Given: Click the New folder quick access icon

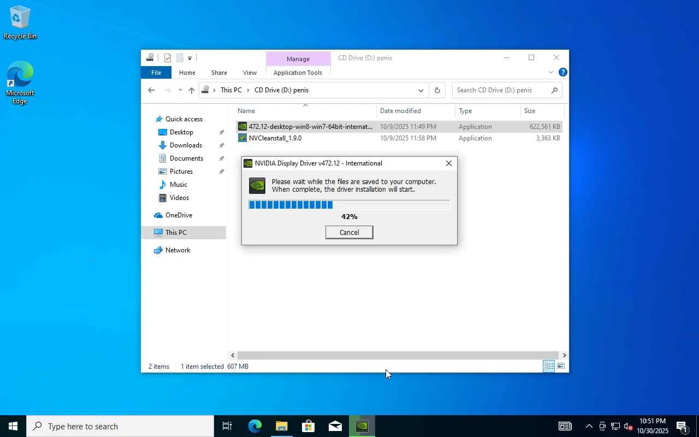Looking at the screenshot, I should click(x=179, y=58).
